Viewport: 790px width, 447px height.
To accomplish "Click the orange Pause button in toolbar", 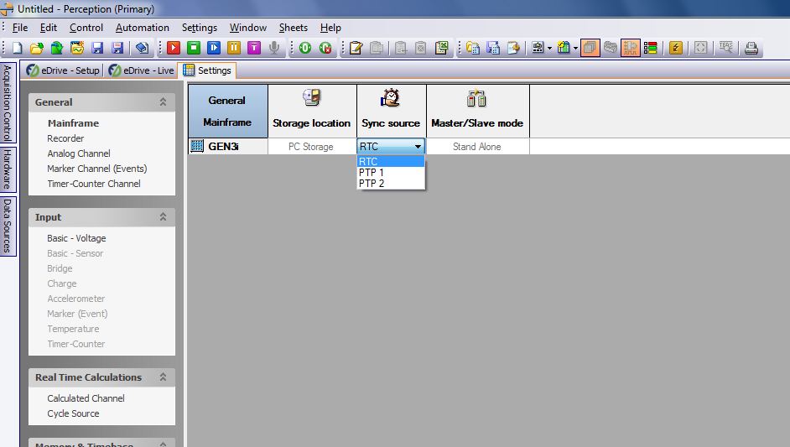I will (x=234, y=48).
